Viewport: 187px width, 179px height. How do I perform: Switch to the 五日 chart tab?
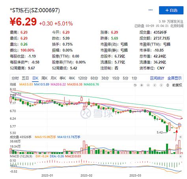click(x=25, y=78)
